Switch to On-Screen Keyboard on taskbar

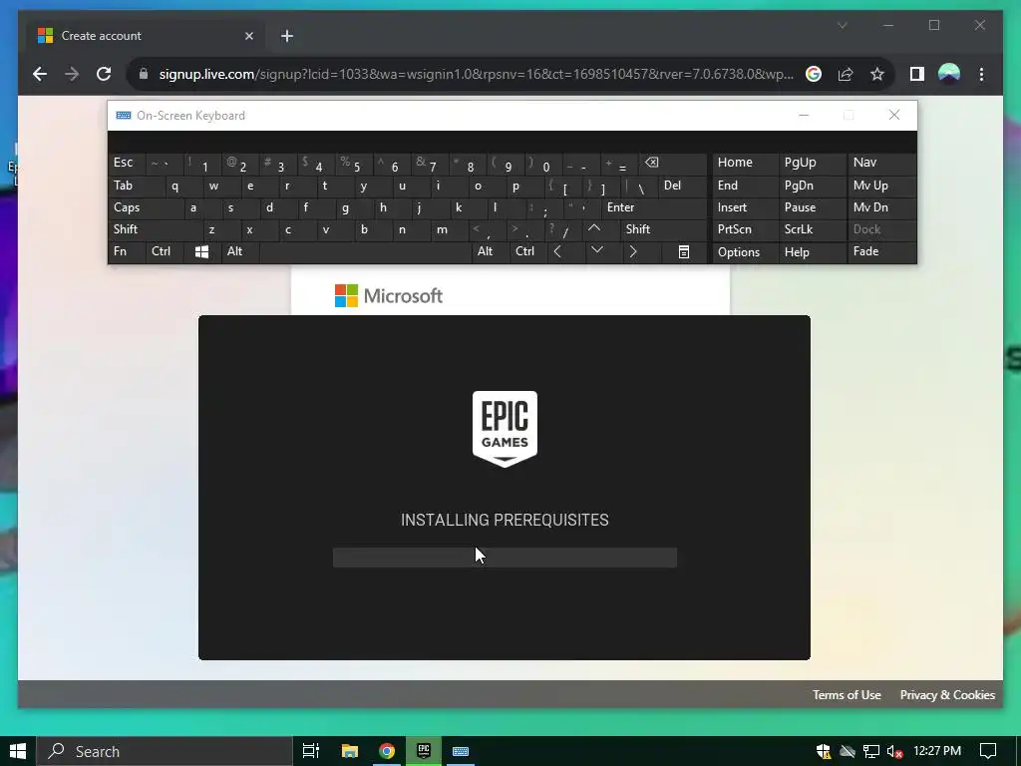[461, 751]
